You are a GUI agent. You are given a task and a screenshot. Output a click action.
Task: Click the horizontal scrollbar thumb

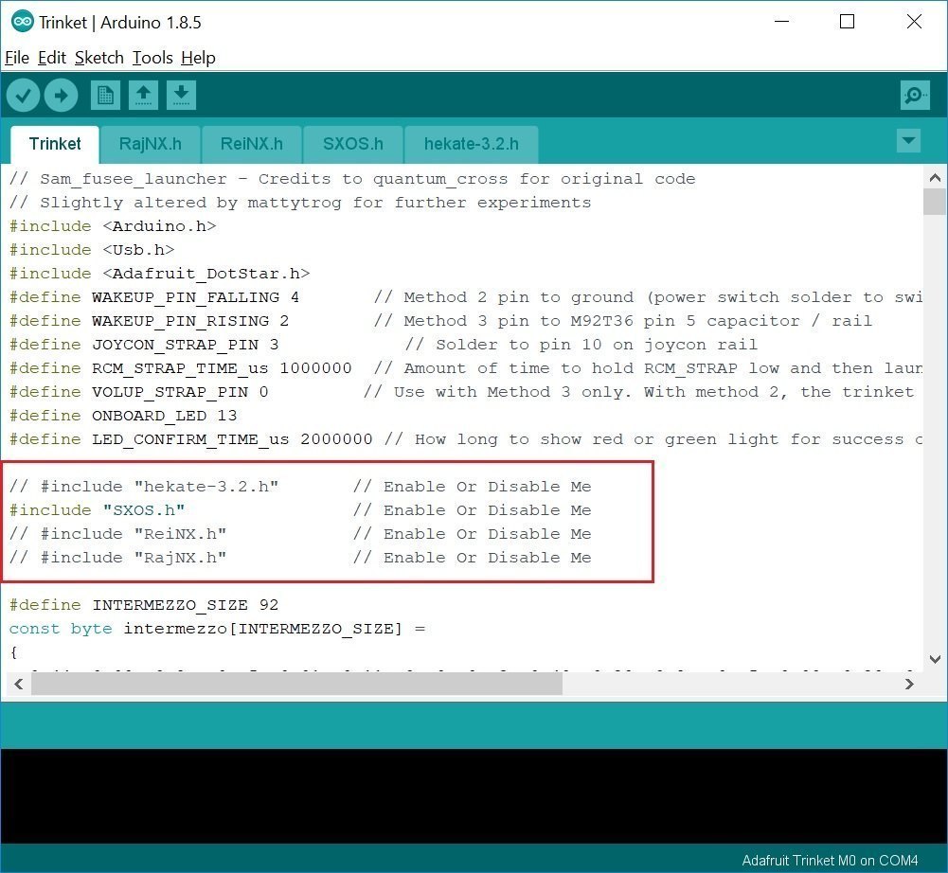click(x=296, y=684)
